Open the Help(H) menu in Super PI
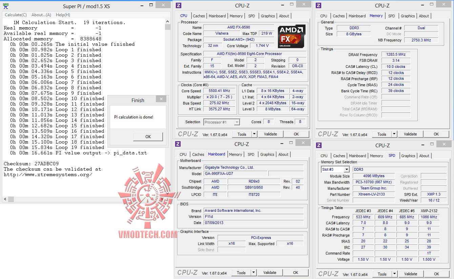The width and height of the screenshot is (454, 279). tap(63, 15)
